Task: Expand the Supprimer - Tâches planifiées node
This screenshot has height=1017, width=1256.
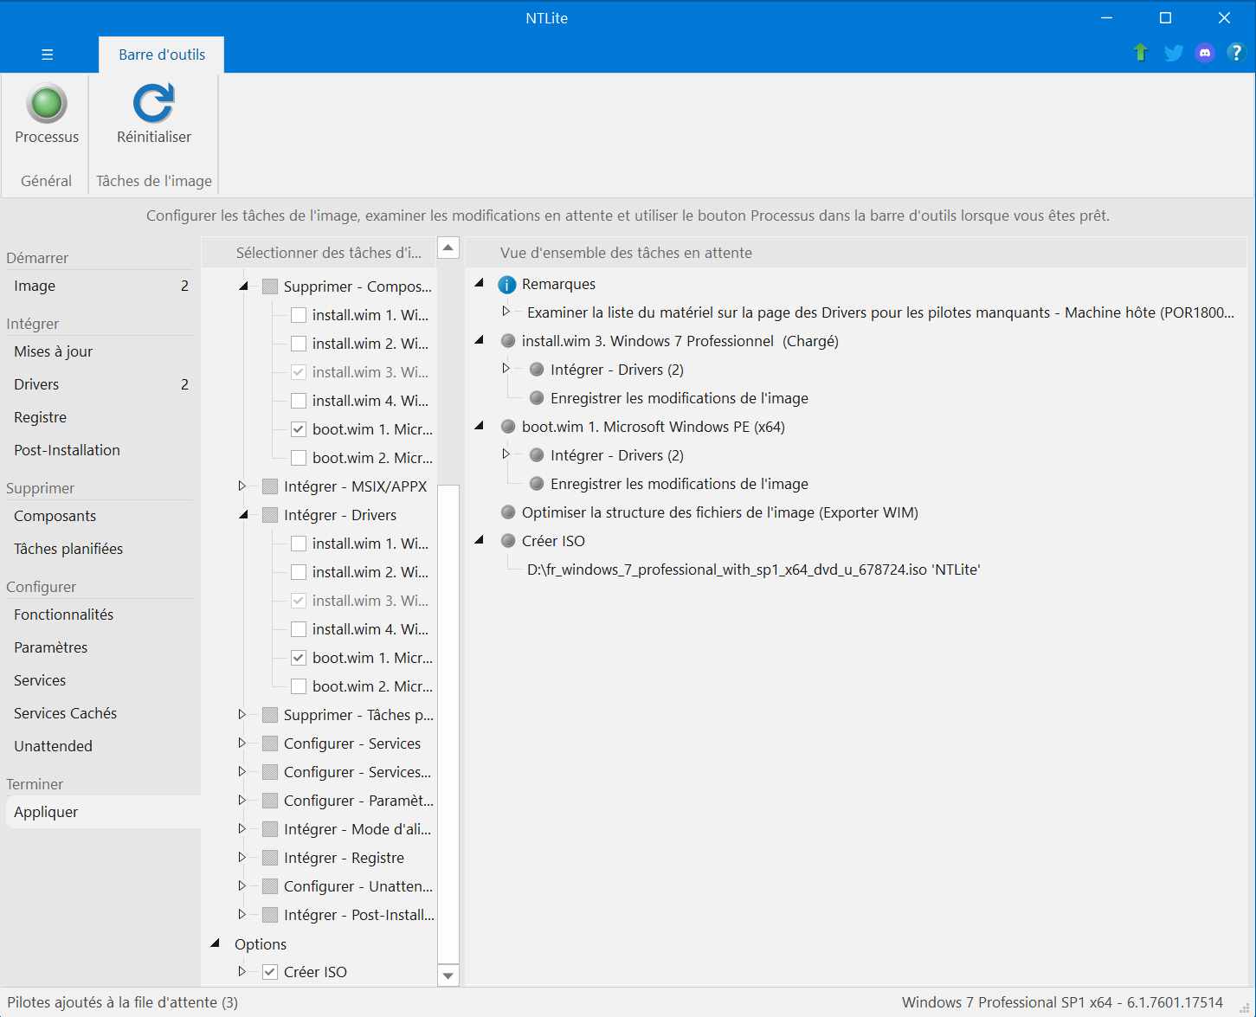Action: pyautogui.click(x=242, y=715)
